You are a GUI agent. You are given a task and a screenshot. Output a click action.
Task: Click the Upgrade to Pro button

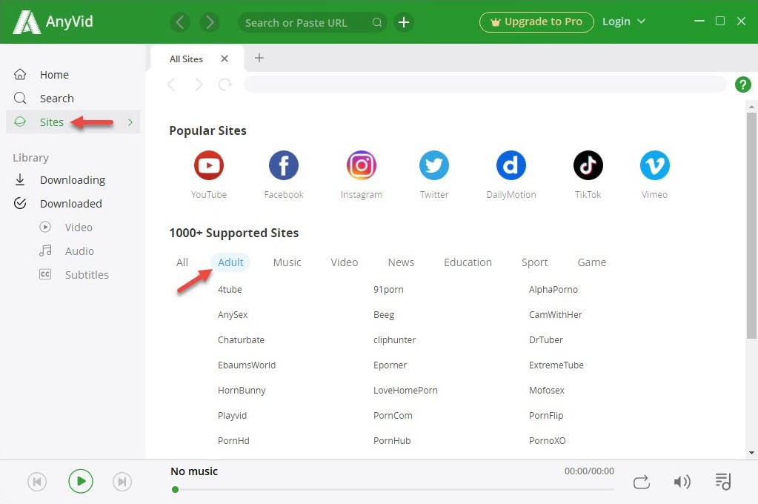coord(536,21)
